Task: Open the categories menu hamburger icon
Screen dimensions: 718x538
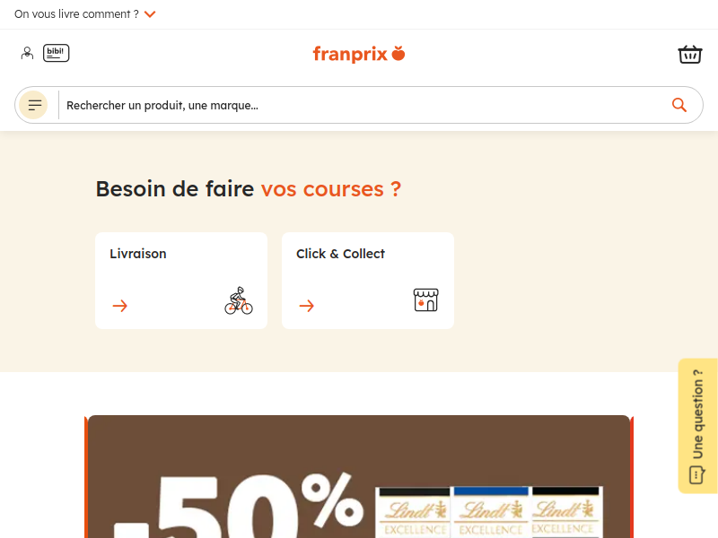Action: click(x=33, y=105)
